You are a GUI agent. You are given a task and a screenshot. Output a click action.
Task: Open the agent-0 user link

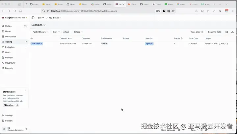coord(149,44)
